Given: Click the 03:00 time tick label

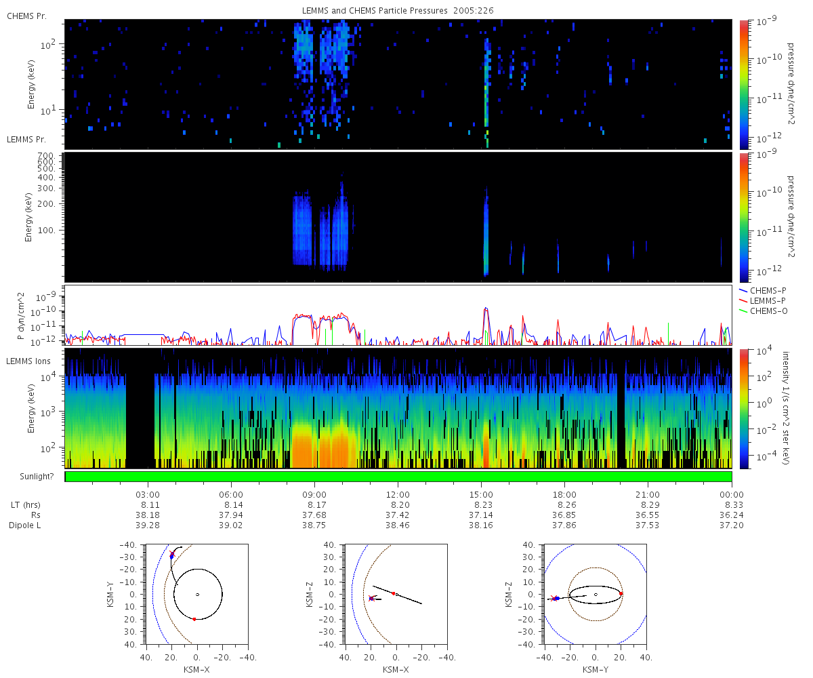Looking at the screenshot, I should pos(148,494).
